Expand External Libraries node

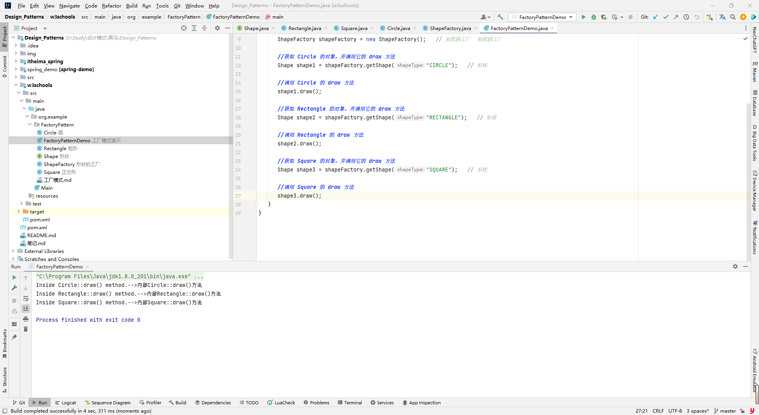pyautogui.click(x=13, y=251)
